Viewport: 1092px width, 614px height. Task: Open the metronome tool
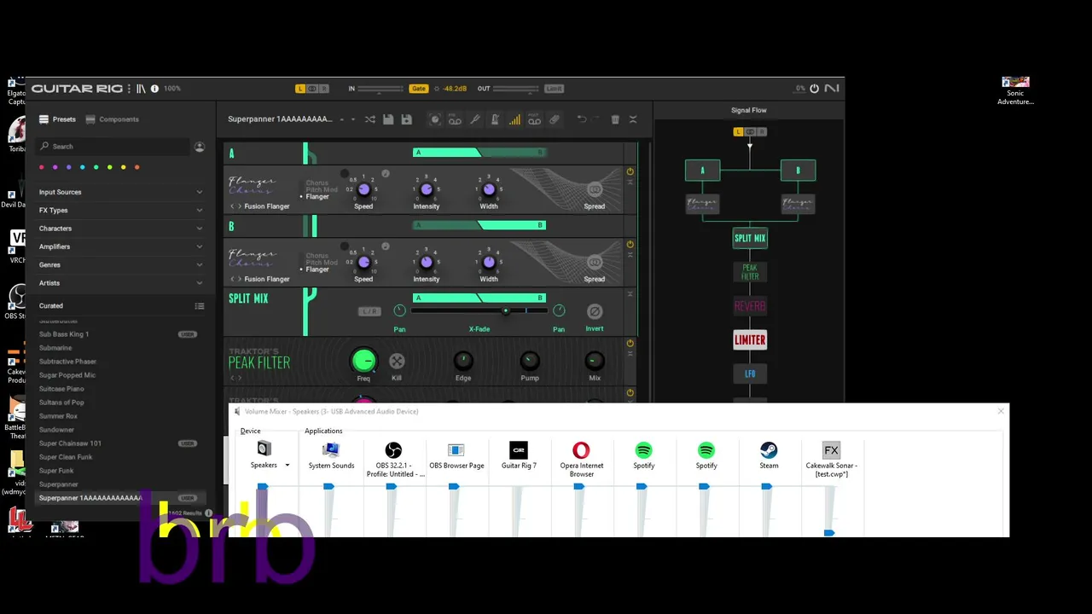(495, 119)
